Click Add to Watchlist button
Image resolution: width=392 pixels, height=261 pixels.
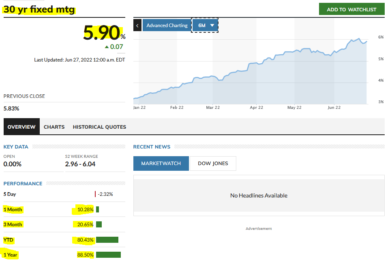pyautogui.click(x=351, y=9)
